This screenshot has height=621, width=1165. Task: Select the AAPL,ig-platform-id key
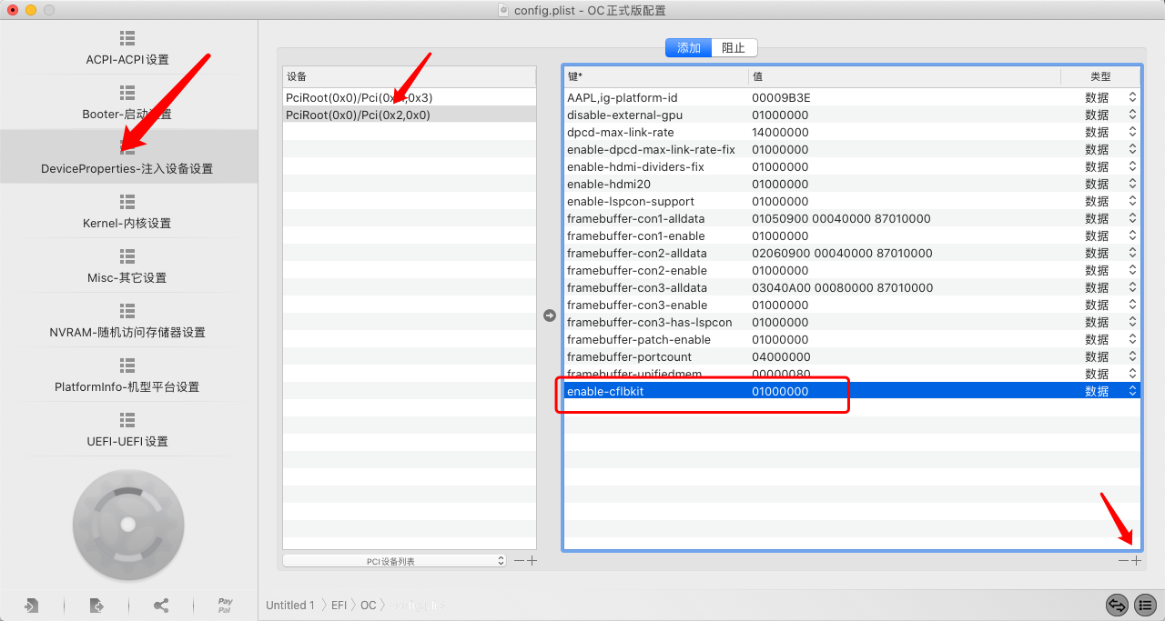click(x=622, y=97)
